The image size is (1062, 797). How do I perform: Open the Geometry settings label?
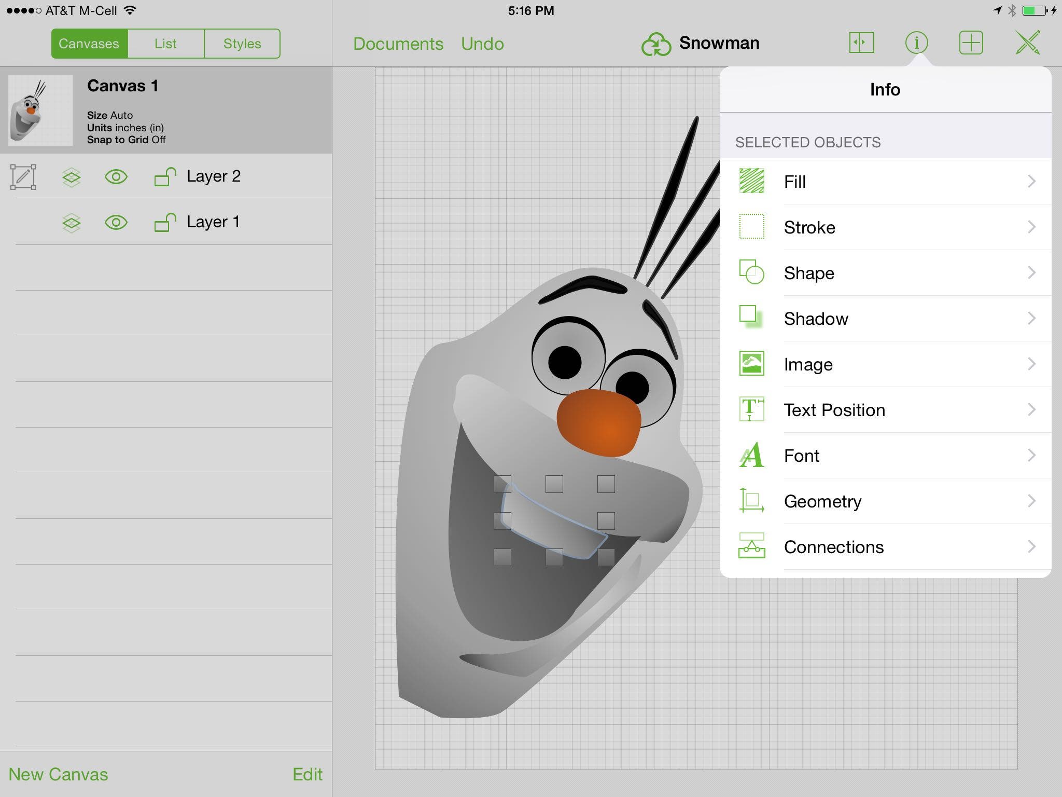(x=822, y=501)
